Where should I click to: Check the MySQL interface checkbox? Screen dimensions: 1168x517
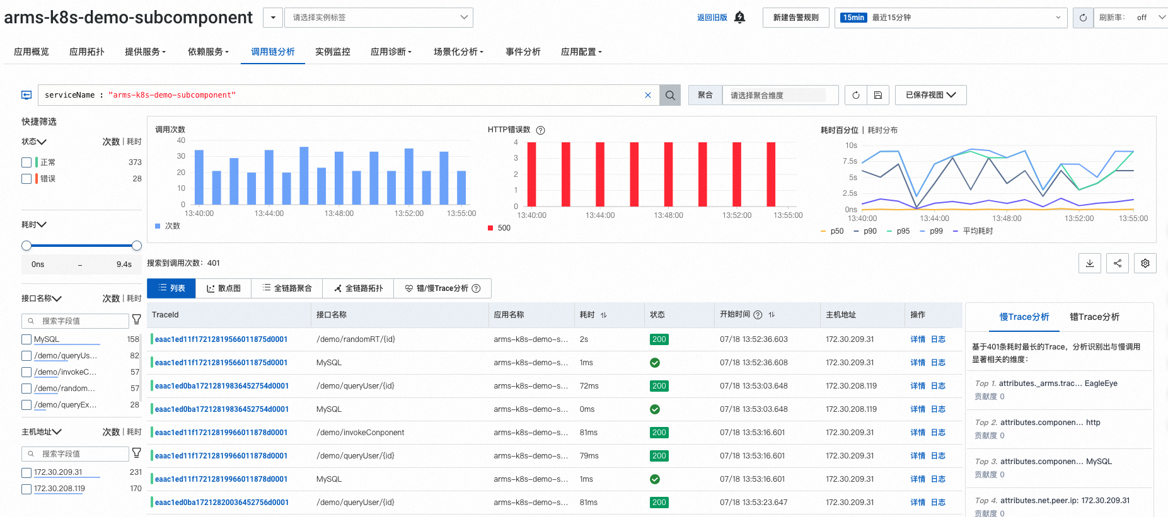(26, 339)
